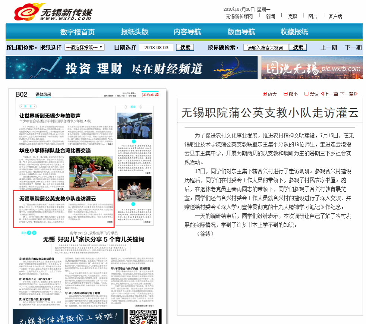Click the 放大 zoom-in plus icon
Viewport: 366px width, 324px height.
click(x=265, y=94)
